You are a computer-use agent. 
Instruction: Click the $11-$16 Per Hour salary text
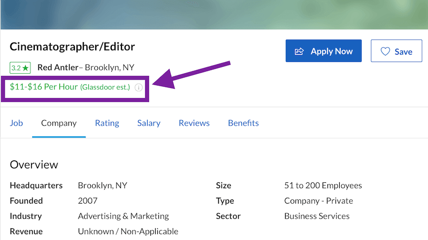tap(44, 87)
